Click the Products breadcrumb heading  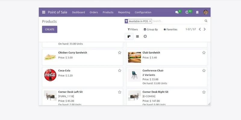[x=49, y=21]
